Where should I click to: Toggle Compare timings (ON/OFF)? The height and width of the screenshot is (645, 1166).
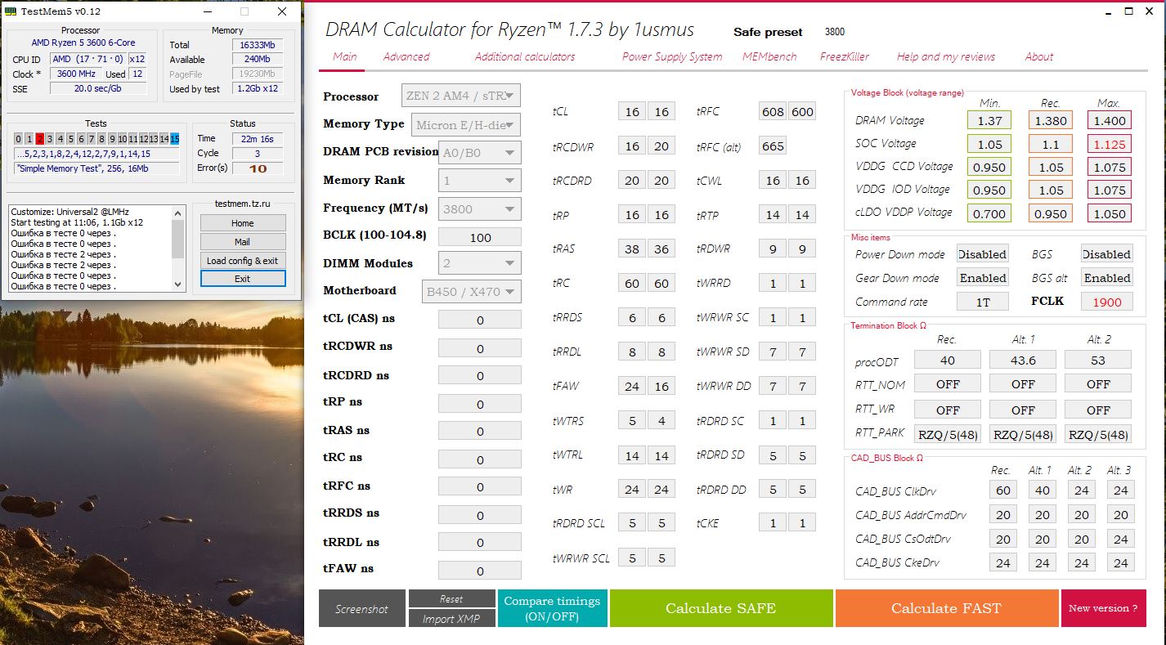pyautogui.click(x=552, y=608)
